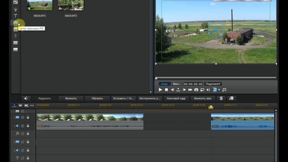Open the 3D mode dropdown arrow
The image size is (288, 162).
pos(219,90)
